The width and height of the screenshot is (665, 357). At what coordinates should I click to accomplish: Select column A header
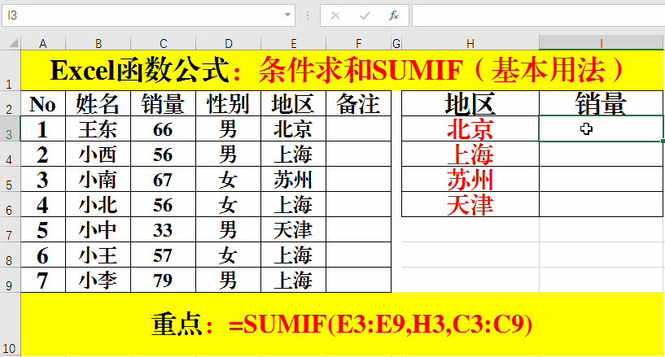click(43, 43)
